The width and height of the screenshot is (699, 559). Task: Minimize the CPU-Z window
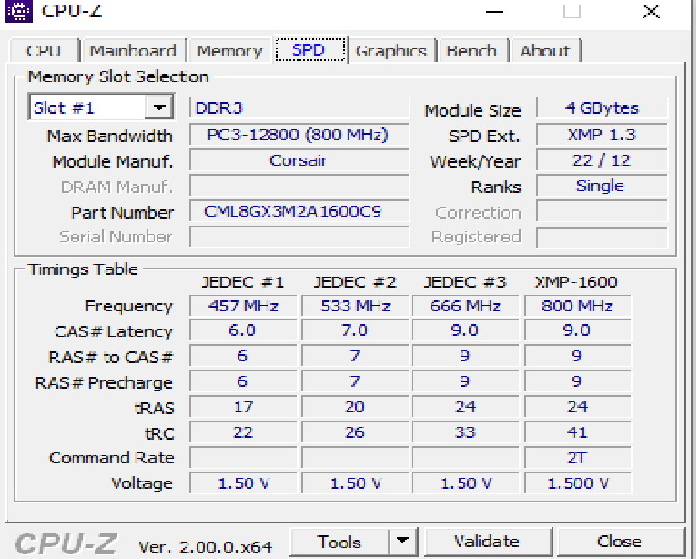pos(494,12)
